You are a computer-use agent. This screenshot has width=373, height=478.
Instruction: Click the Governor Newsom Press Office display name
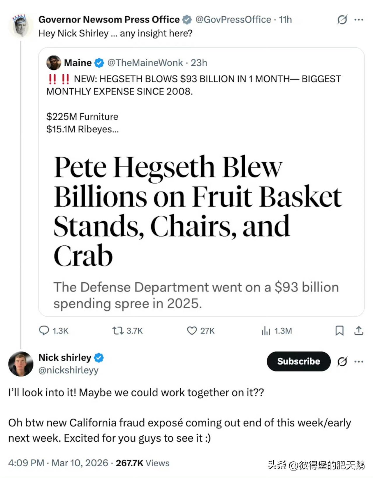[109, 20]
